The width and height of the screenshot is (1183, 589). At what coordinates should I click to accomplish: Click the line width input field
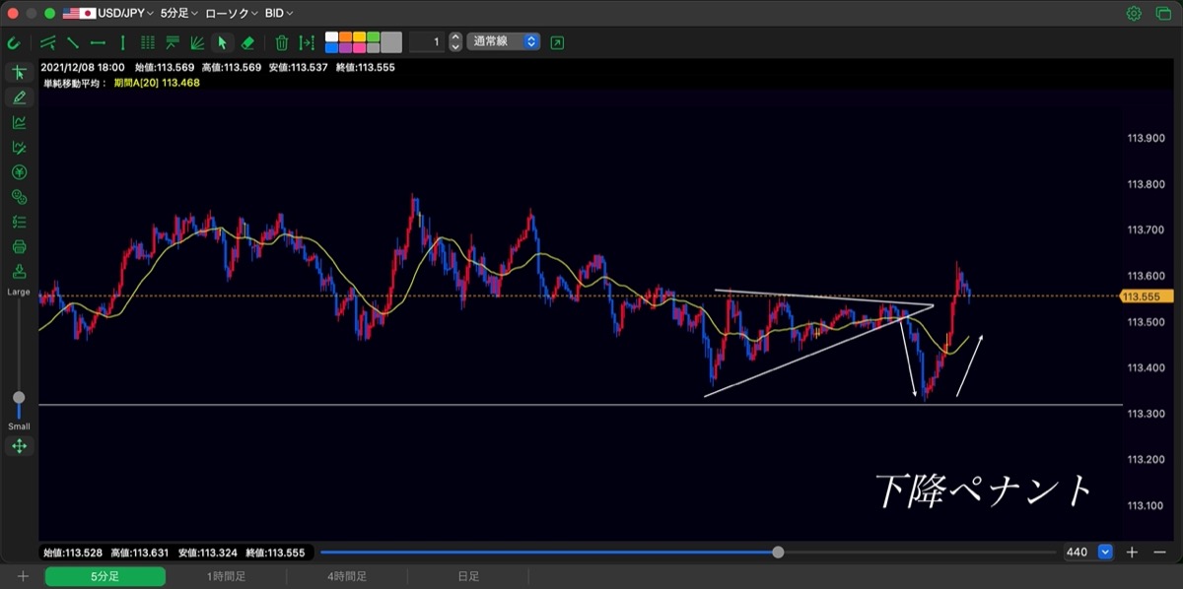coord(427,42)
